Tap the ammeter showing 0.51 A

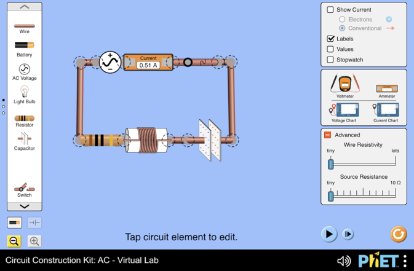(148, 62)
